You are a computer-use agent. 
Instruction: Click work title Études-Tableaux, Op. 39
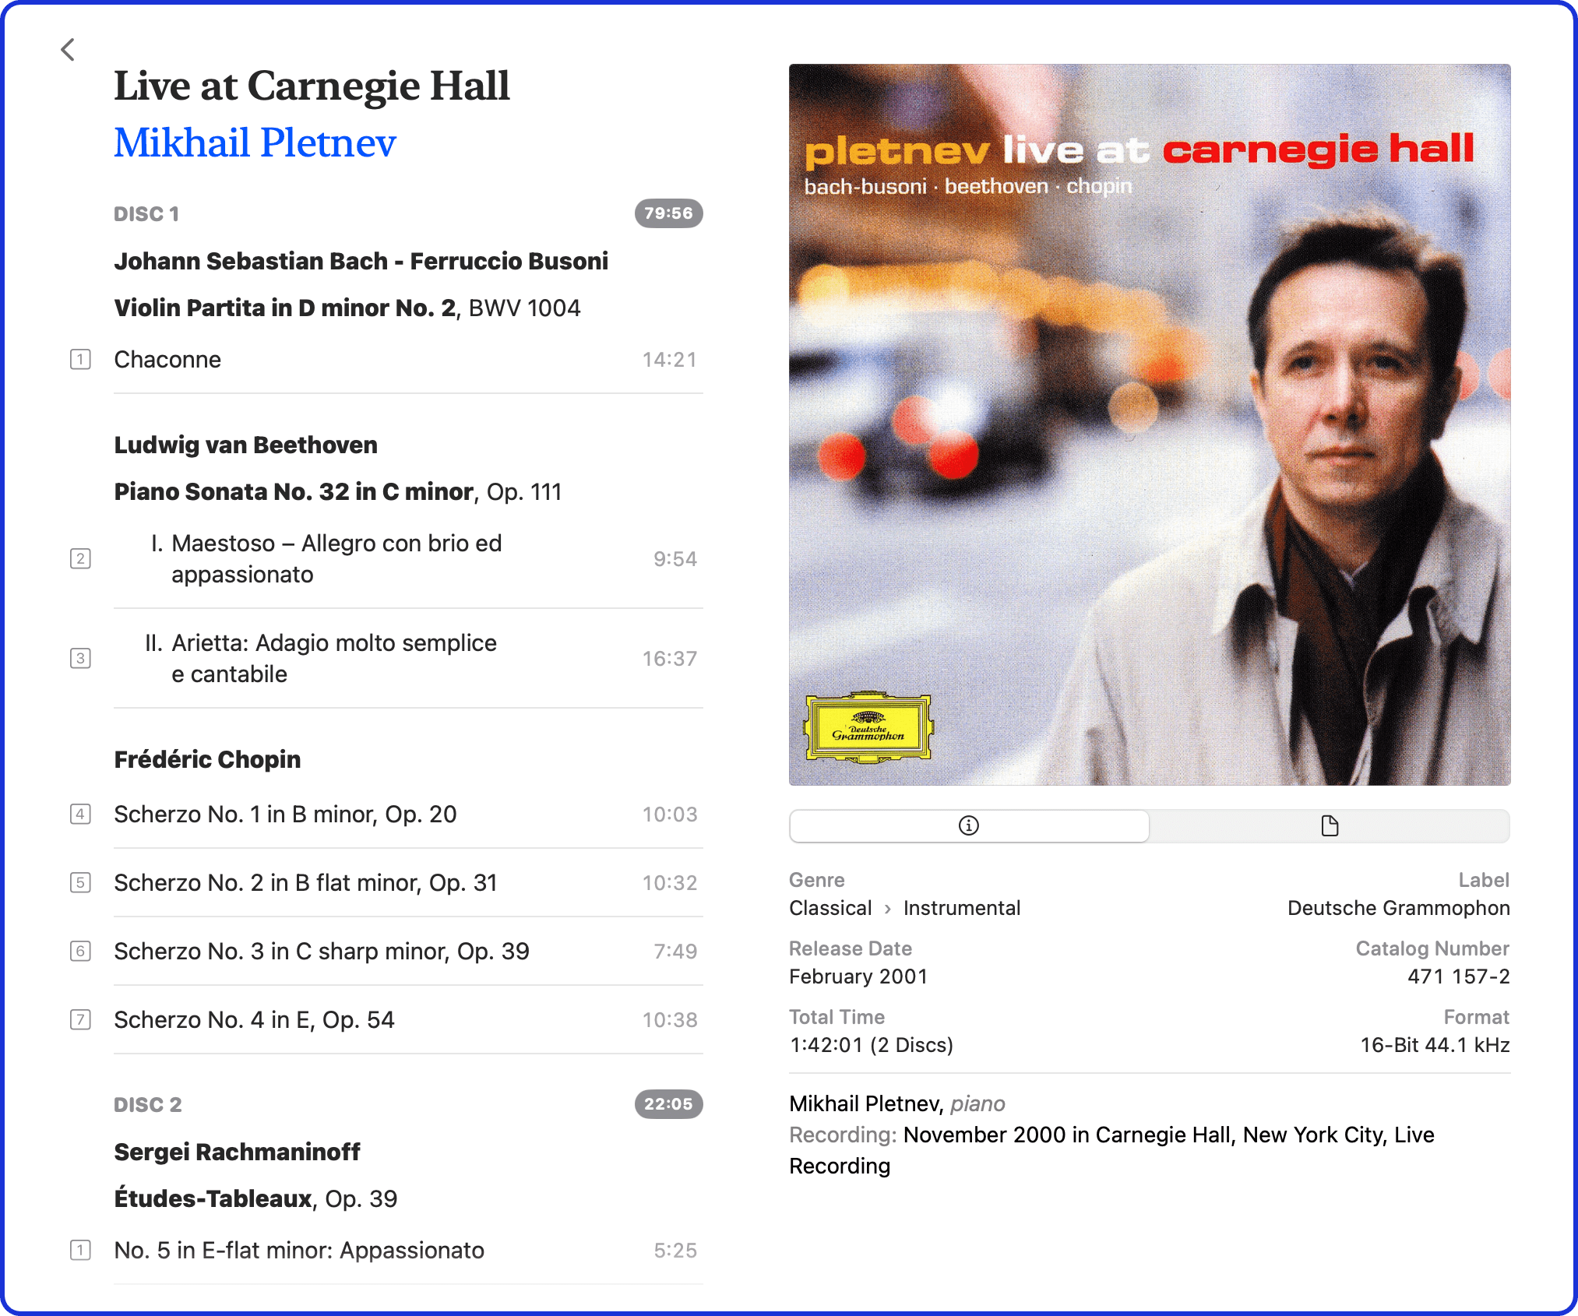255,1199
